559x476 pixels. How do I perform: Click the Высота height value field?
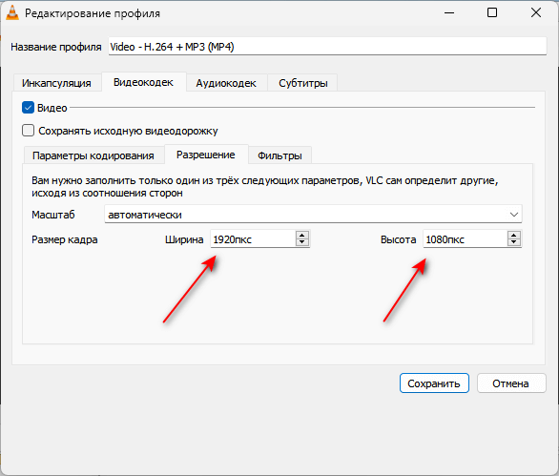point(466,239)
